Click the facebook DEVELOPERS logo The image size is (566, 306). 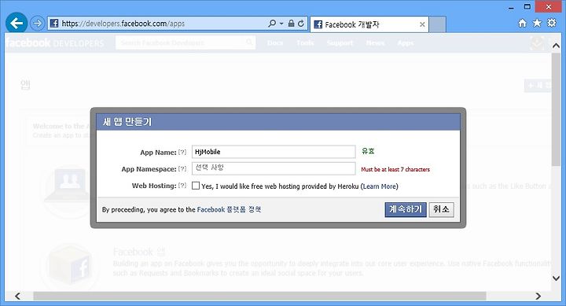(x=54, y=43)
